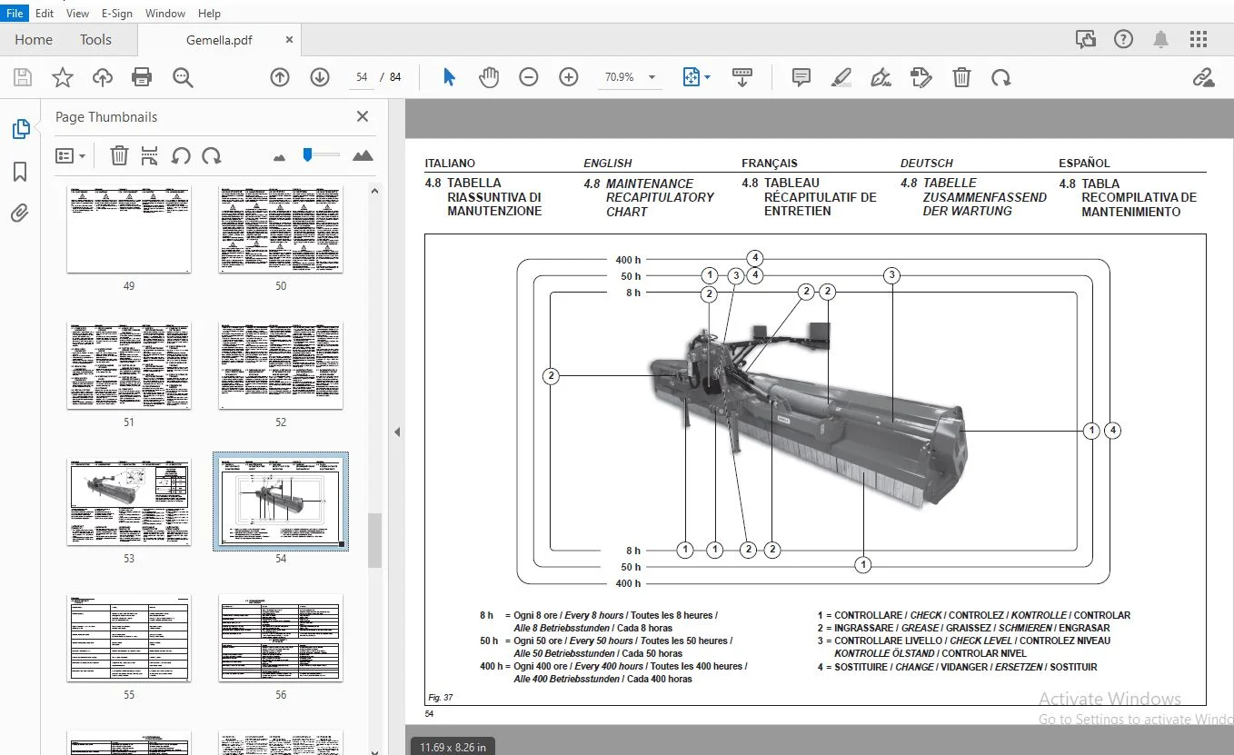The image size is (1234, 755).
Task: Open the Page Thumbnails sidebar icon
Action: 20,129
